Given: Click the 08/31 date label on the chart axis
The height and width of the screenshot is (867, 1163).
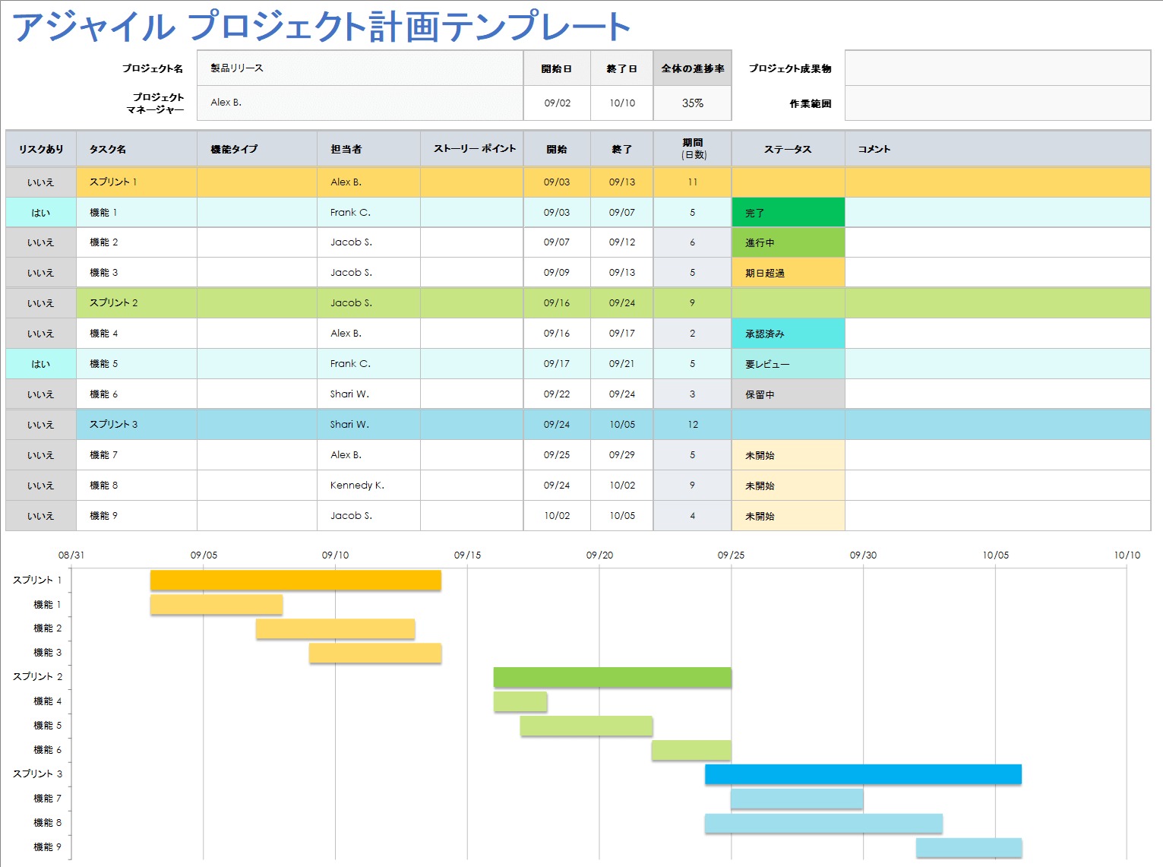Looking at the screenshot, I should (71, 555).
